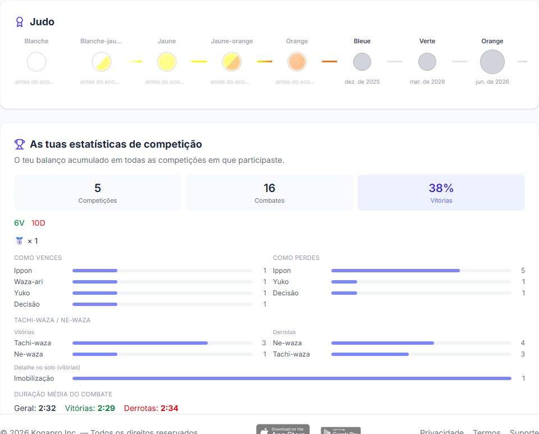Click 'Detalhe no solo (vitórias)' label
This screenshot has height=434, width=539.
[x=47, y=368]
